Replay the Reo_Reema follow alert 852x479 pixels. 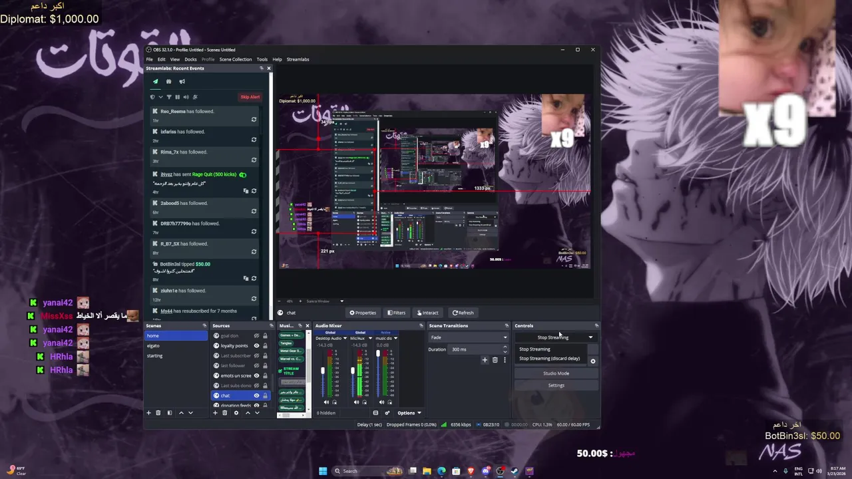coord(254,120)
